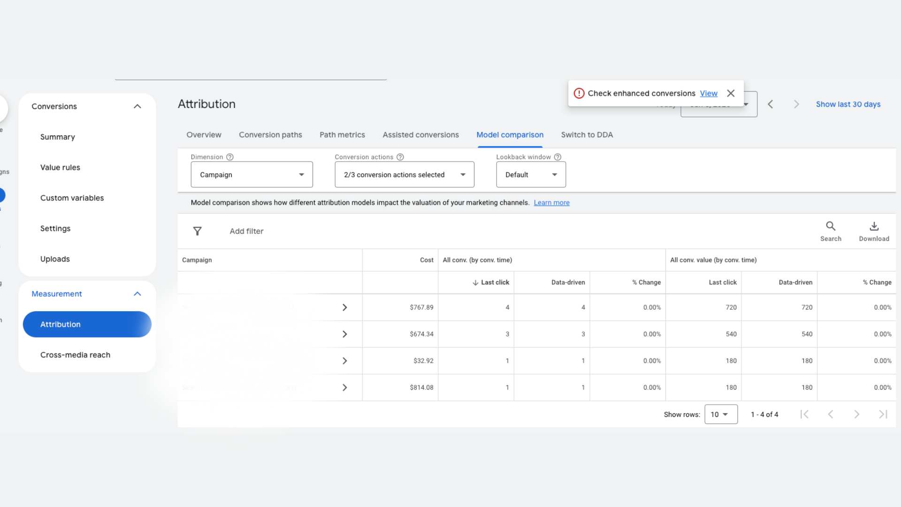
Task: Click Show last 30 days link
Action: point(848,104)
